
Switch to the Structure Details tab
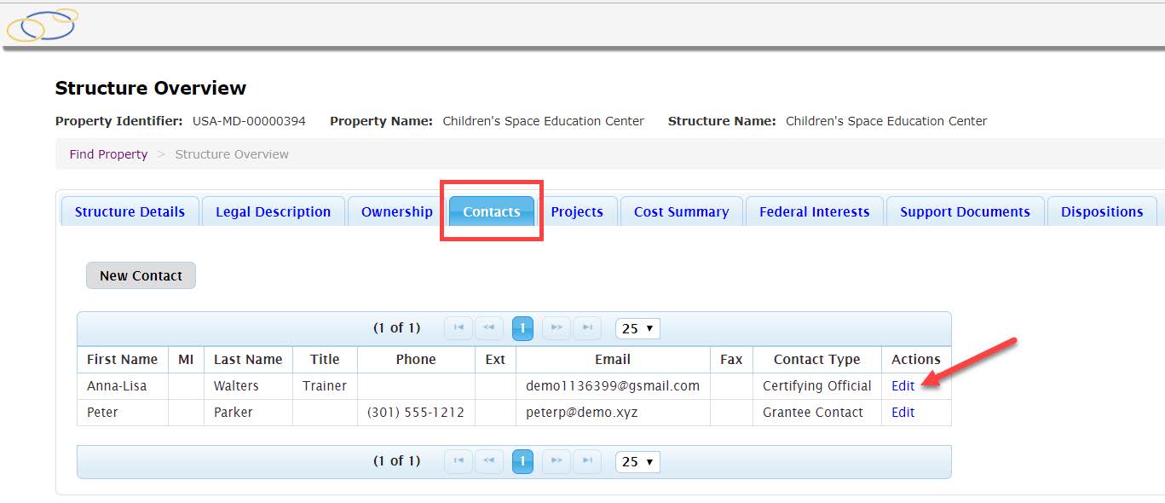[x=130, y=212]
